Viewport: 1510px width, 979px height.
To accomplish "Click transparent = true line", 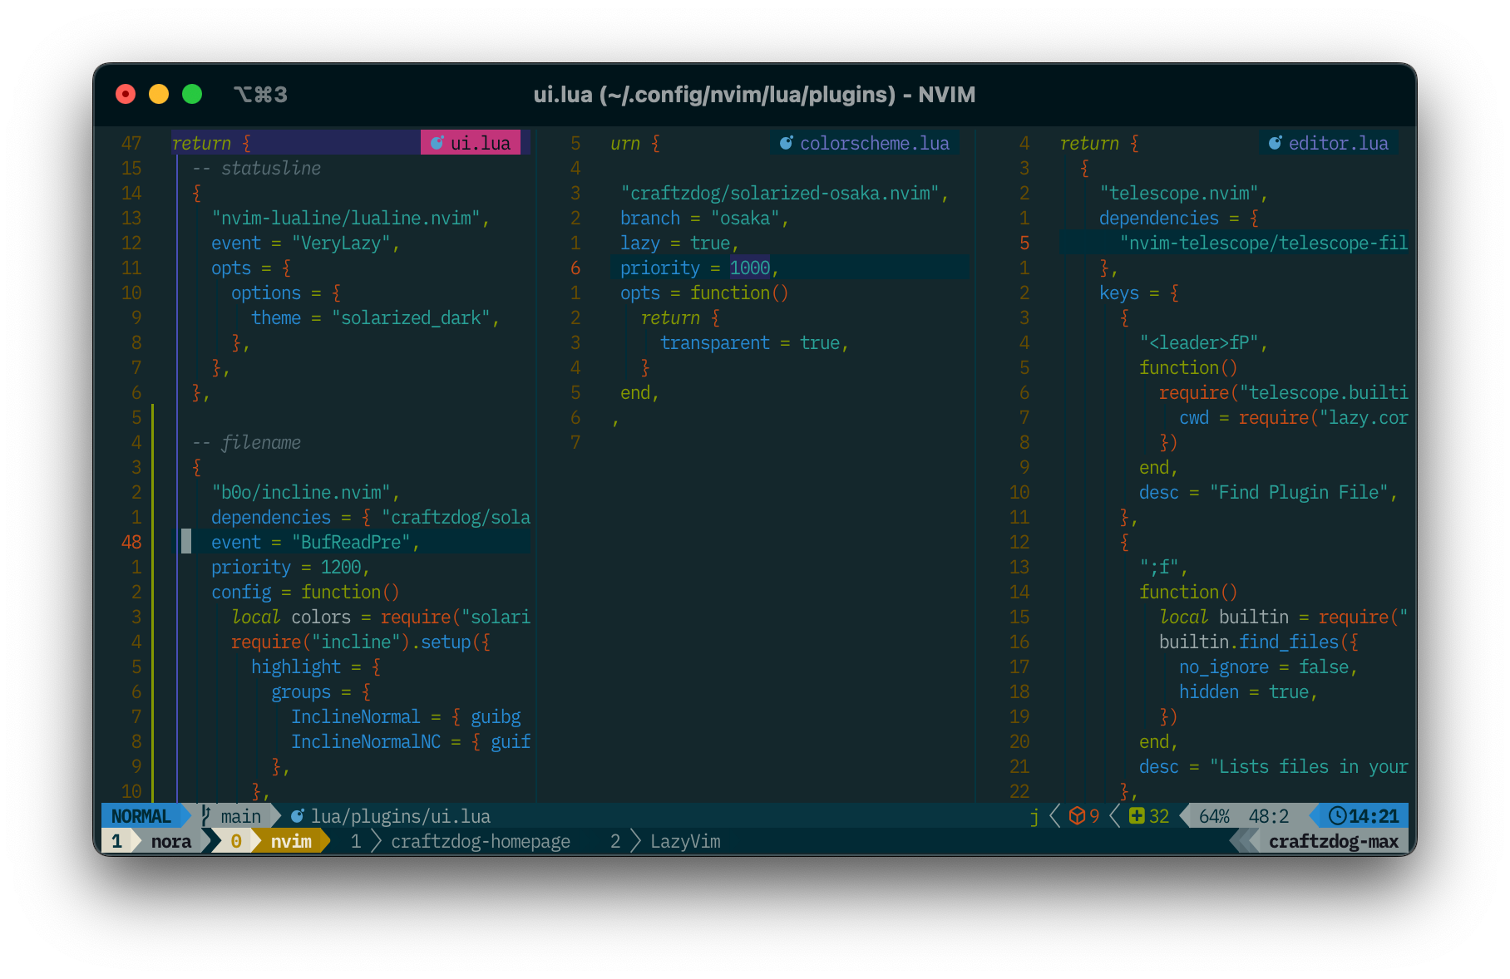I will coord(754,342).
